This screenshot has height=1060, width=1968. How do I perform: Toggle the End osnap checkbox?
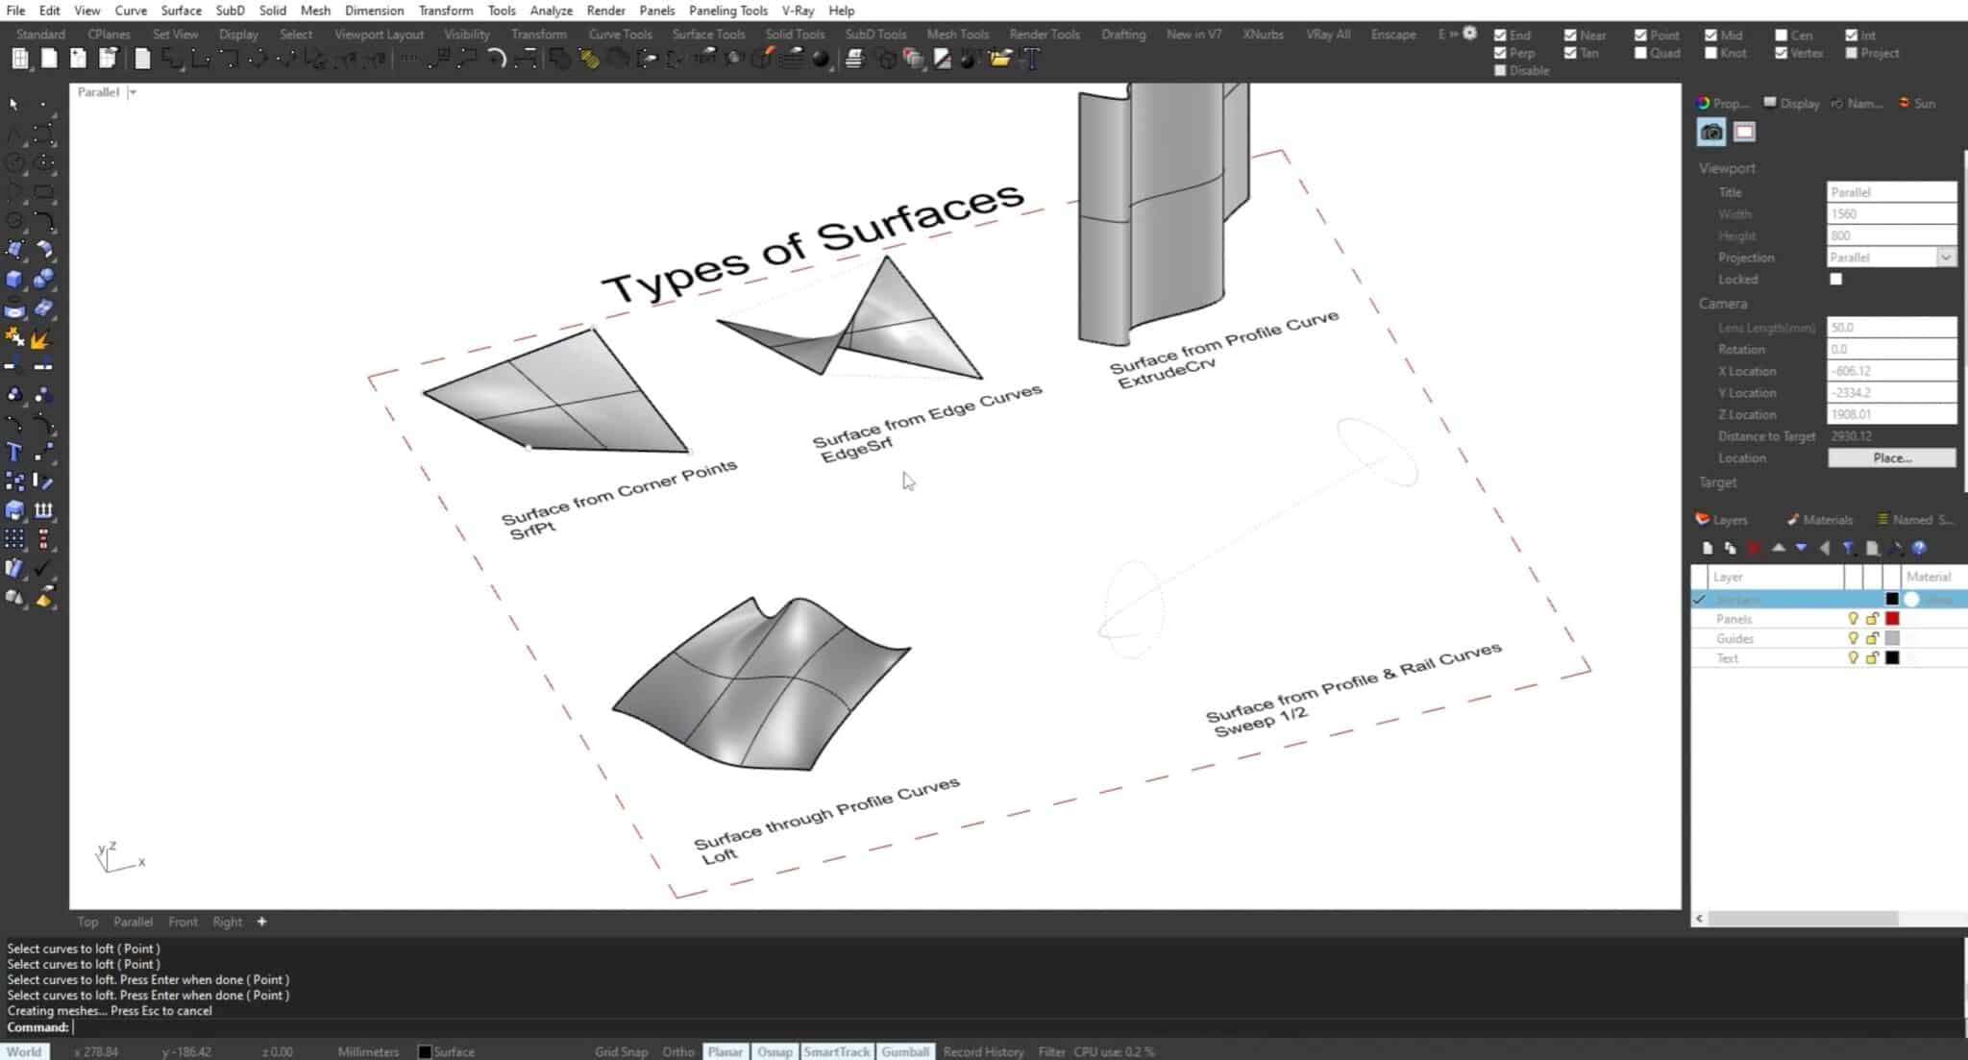pyautogui.click(x=1500, y=35)
